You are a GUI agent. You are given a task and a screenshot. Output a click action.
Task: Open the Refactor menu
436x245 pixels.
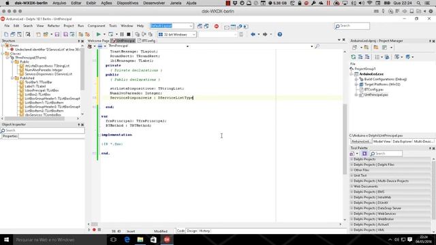pos(54,26)
